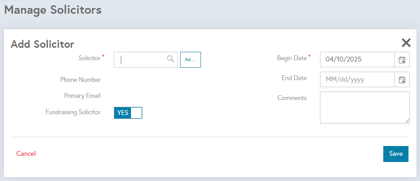Click inside the Comments text area

tap(365, 108)
